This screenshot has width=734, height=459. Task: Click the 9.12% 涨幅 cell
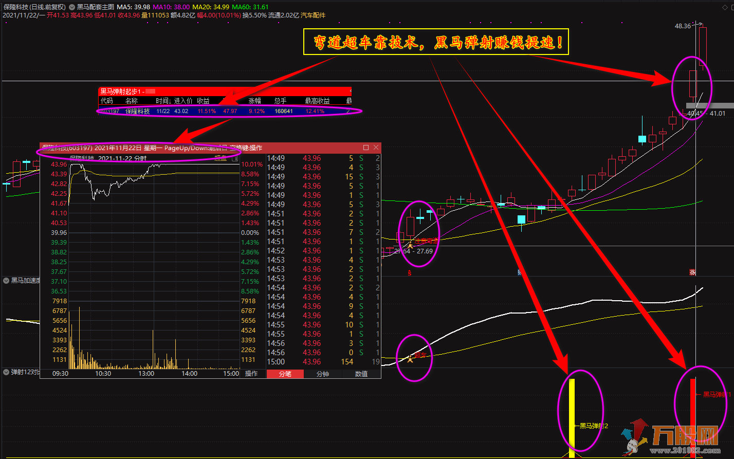pyautogui.click(x=256, y=111)
